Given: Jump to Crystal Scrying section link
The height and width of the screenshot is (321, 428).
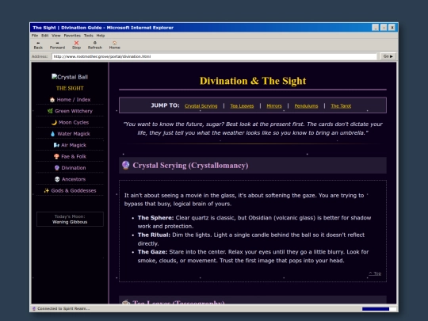Looking at the screenshot, I should click(x=201, y=106).
